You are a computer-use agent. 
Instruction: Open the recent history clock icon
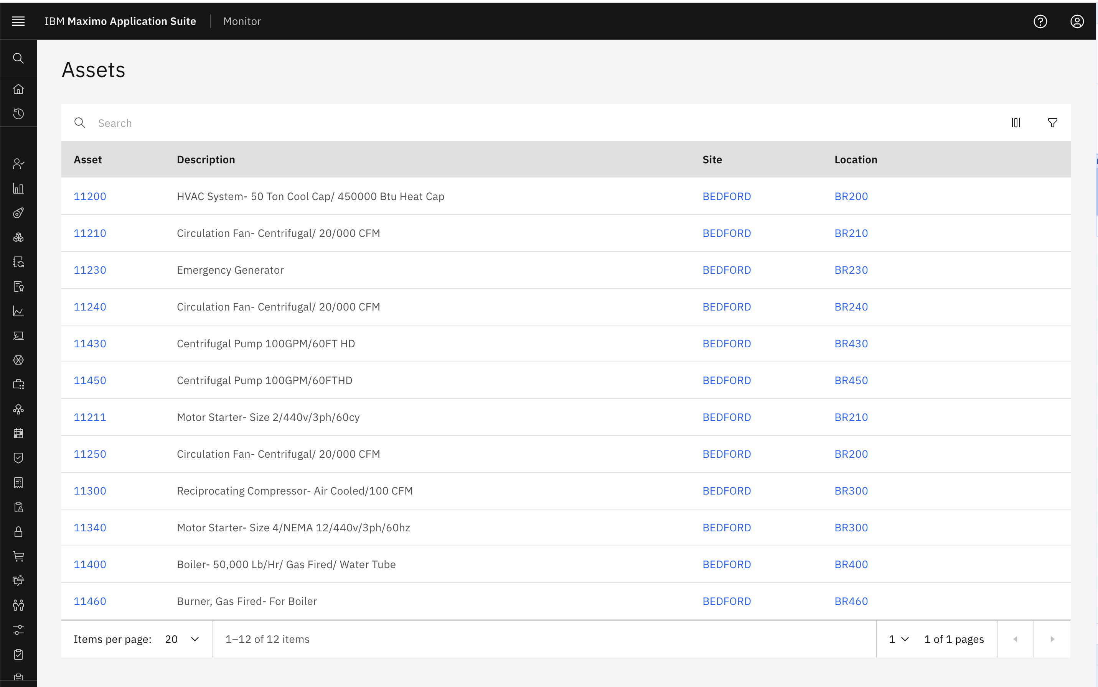tap(18, 113)
